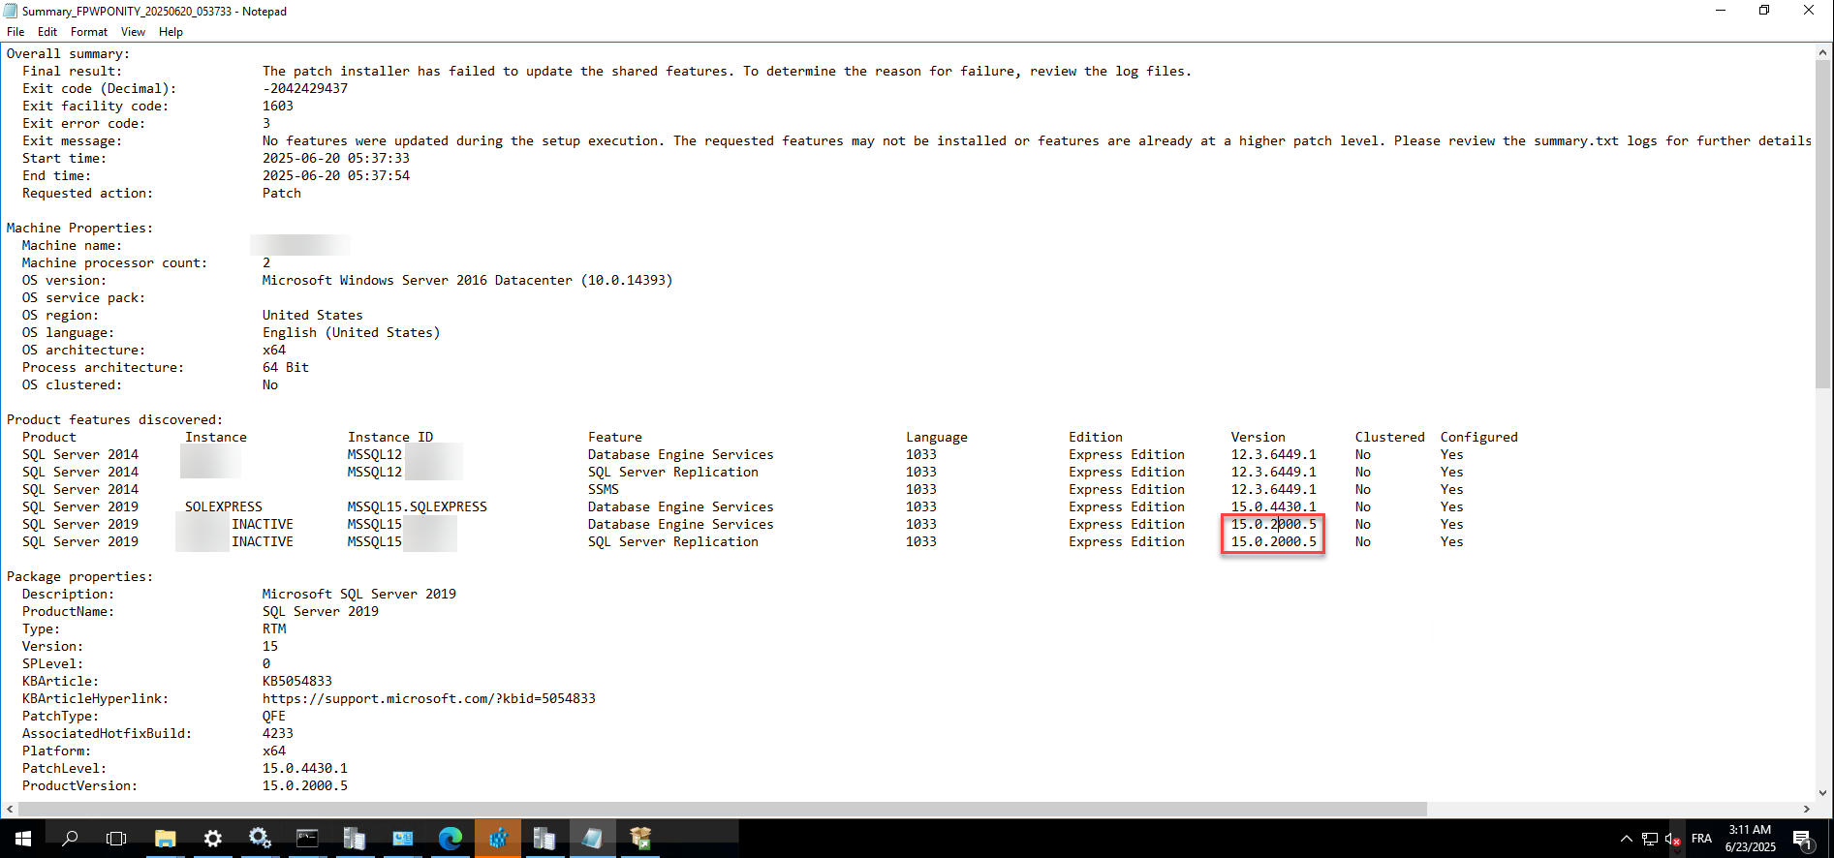Switch to Registry Editor highlighted orange in taskbar

pos(497,839)
